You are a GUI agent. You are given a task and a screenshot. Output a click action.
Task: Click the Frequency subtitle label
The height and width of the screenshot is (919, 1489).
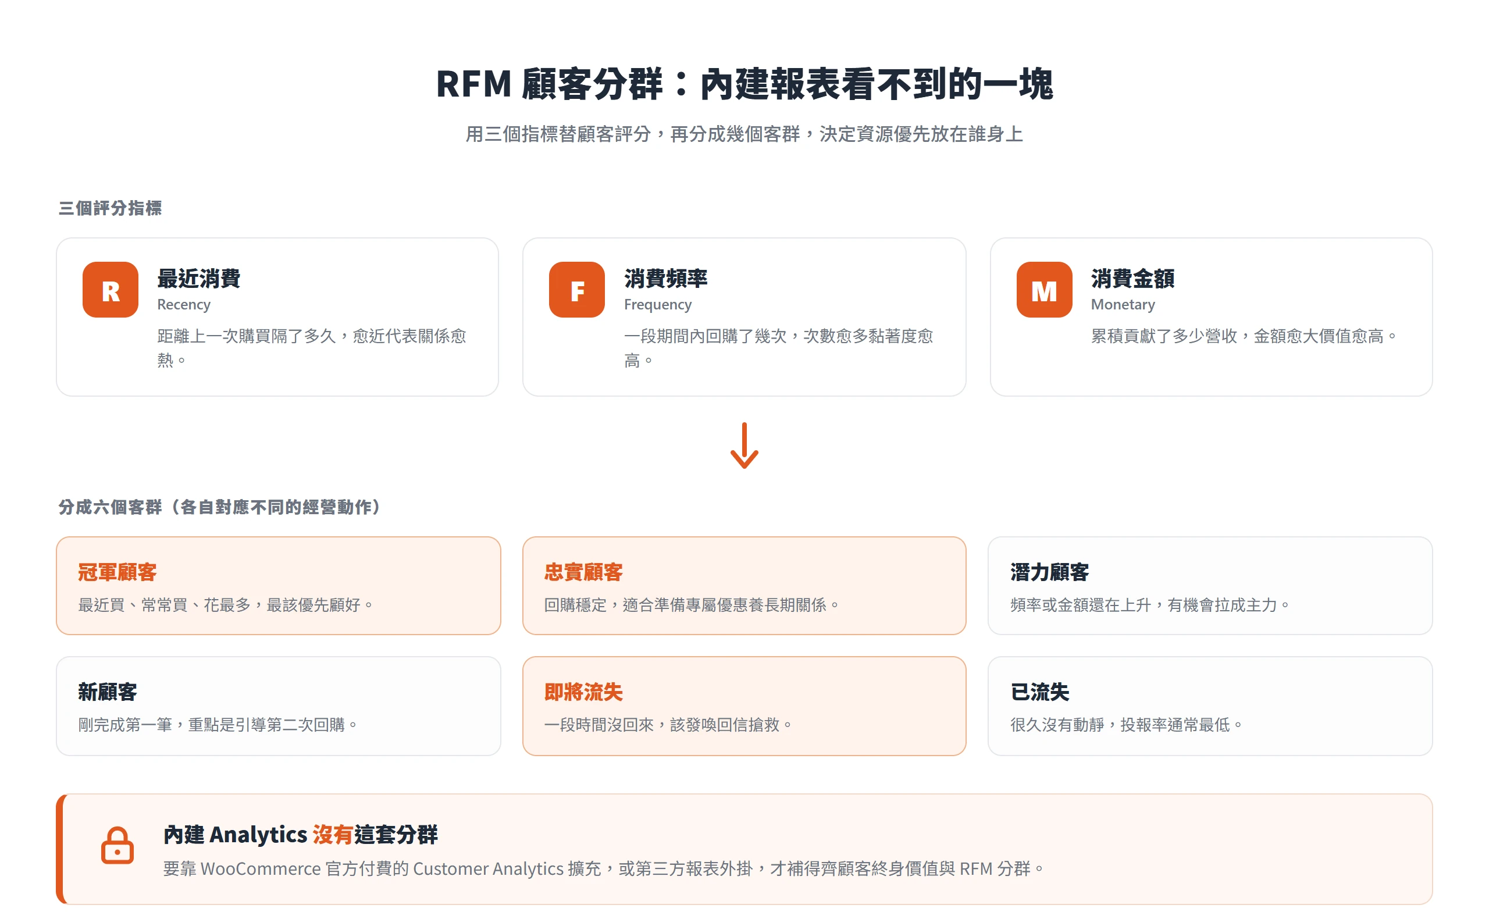coord(658,305)
